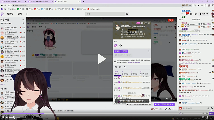Click the Twitch logo in the header
Image resolution: width=214 pixels, height=120 pixels.
[x=2, y=14]
